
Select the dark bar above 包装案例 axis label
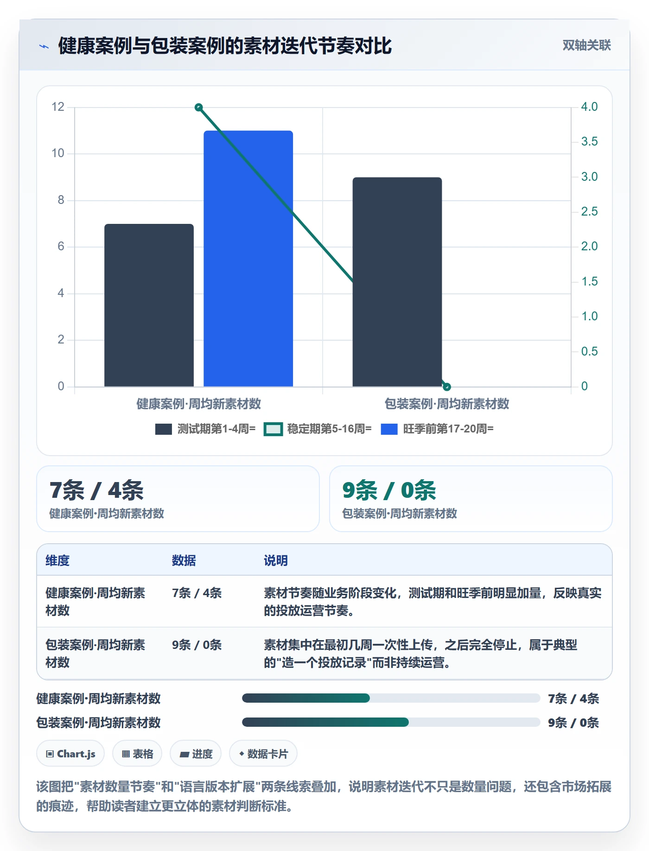[397, 282]
